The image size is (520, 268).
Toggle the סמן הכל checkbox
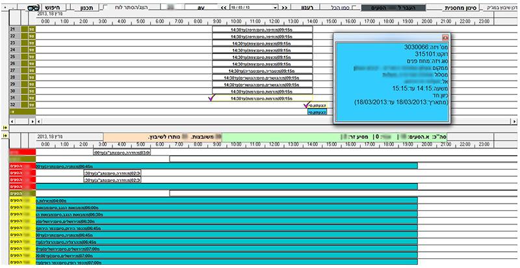pos(354,7)
